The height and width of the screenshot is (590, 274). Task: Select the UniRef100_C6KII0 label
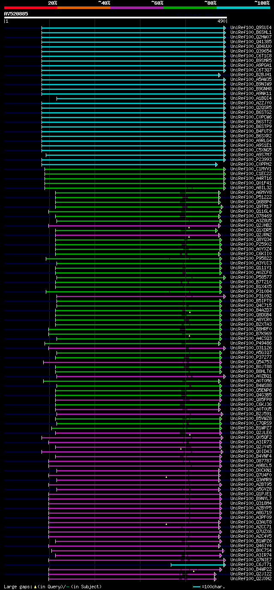pos(251,253)
